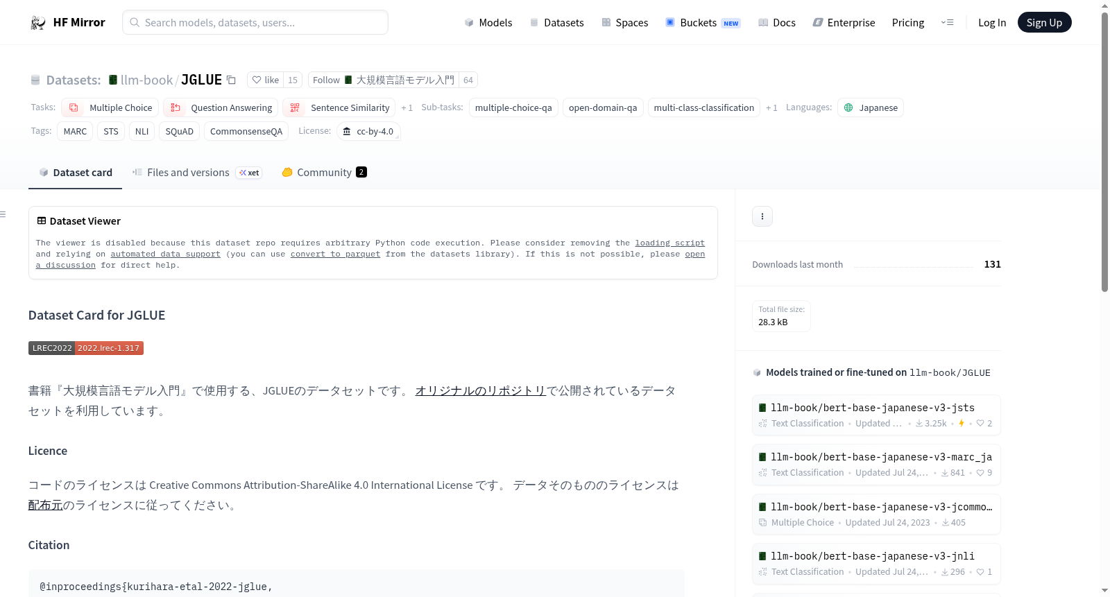Click the Licence heading
1110x597 pixels.
click(x=48, y=451)
